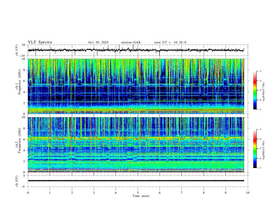Click time-axis tick label "4"

(x=116, y=193)
